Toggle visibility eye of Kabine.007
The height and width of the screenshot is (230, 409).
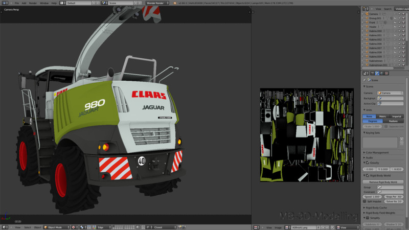[x=395, y=48]
